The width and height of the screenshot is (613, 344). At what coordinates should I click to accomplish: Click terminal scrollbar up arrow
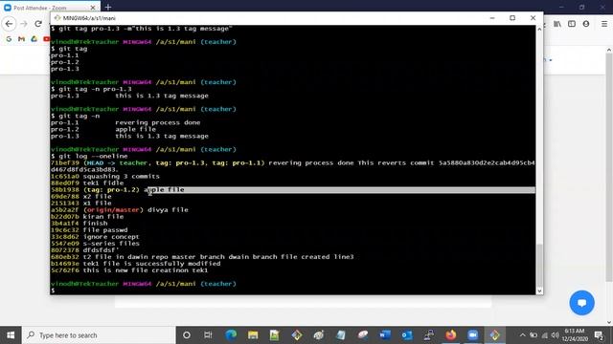pos(539,29)
